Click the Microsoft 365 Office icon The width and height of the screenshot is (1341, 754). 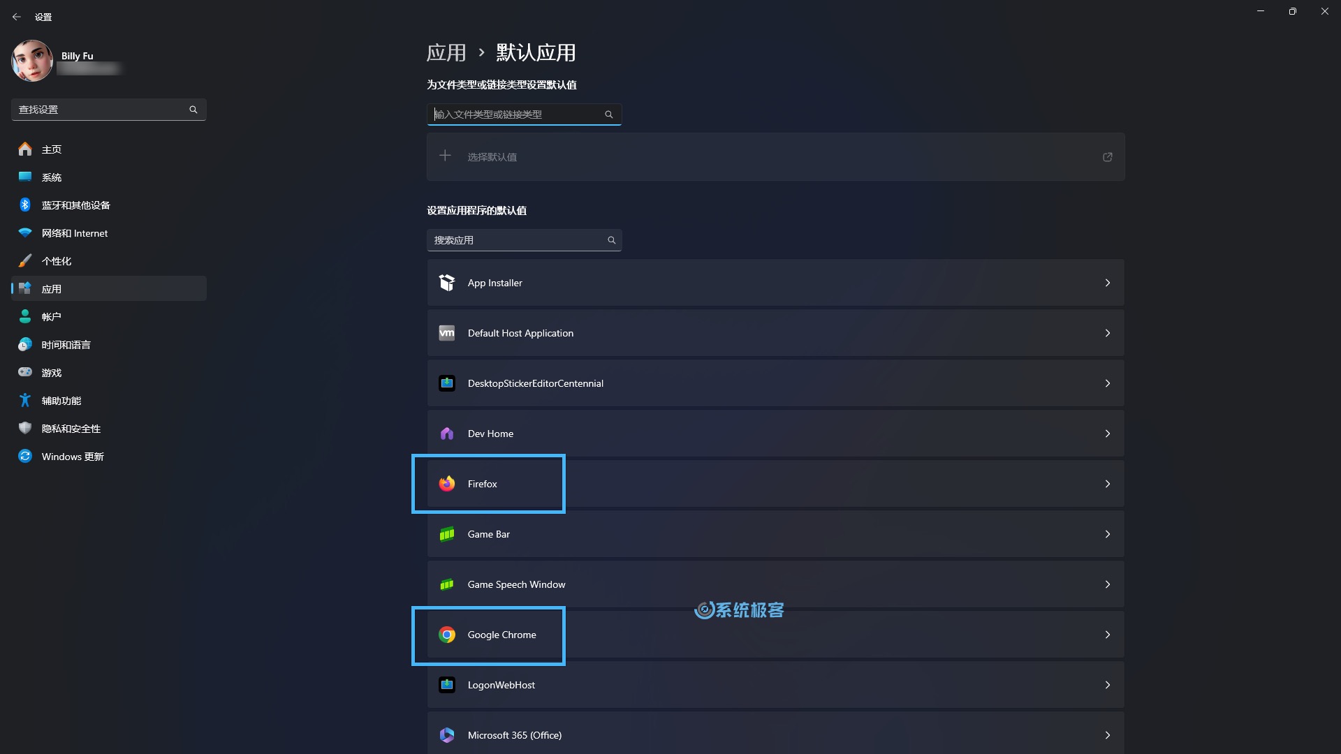[x=446, y=734]
